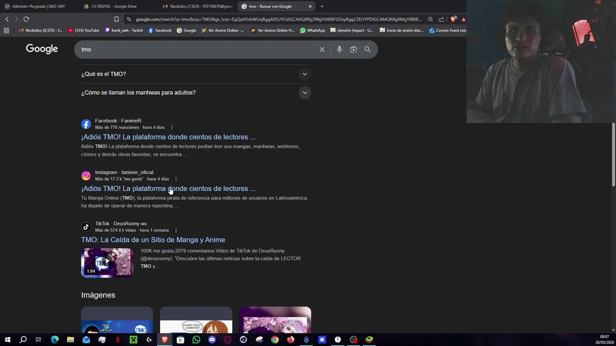This screenshot has height=346, width=616.
Task: Play the TikTok video thumbnail 1:04
Action: [107, 262]
